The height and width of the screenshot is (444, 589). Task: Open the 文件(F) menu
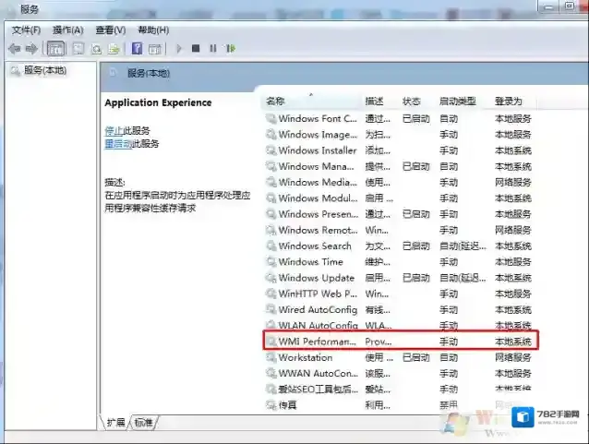tap(26, 30)
